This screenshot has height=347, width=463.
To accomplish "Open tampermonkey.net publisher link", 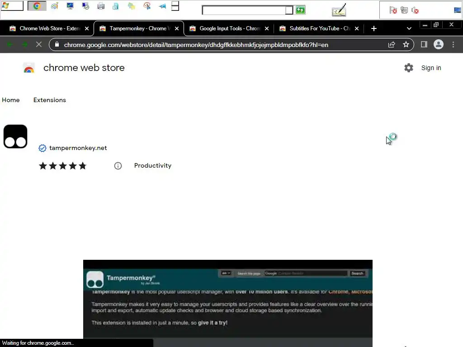I will coord(78,148).
